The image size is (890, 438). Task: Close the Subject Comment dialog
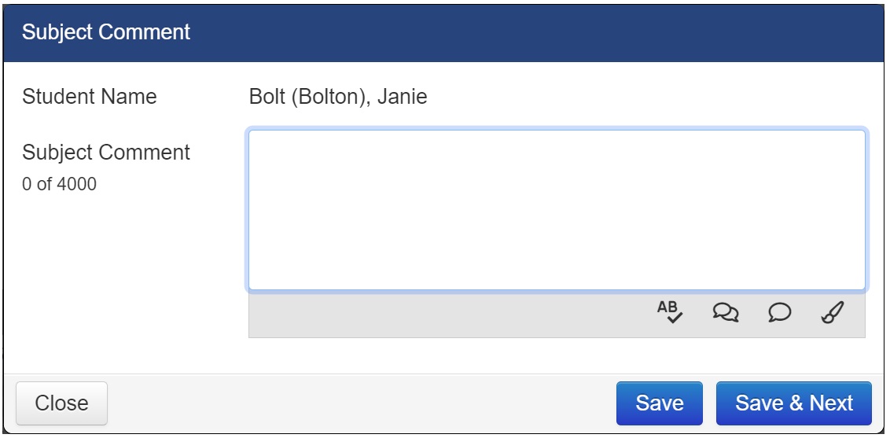tap(61, 403)
